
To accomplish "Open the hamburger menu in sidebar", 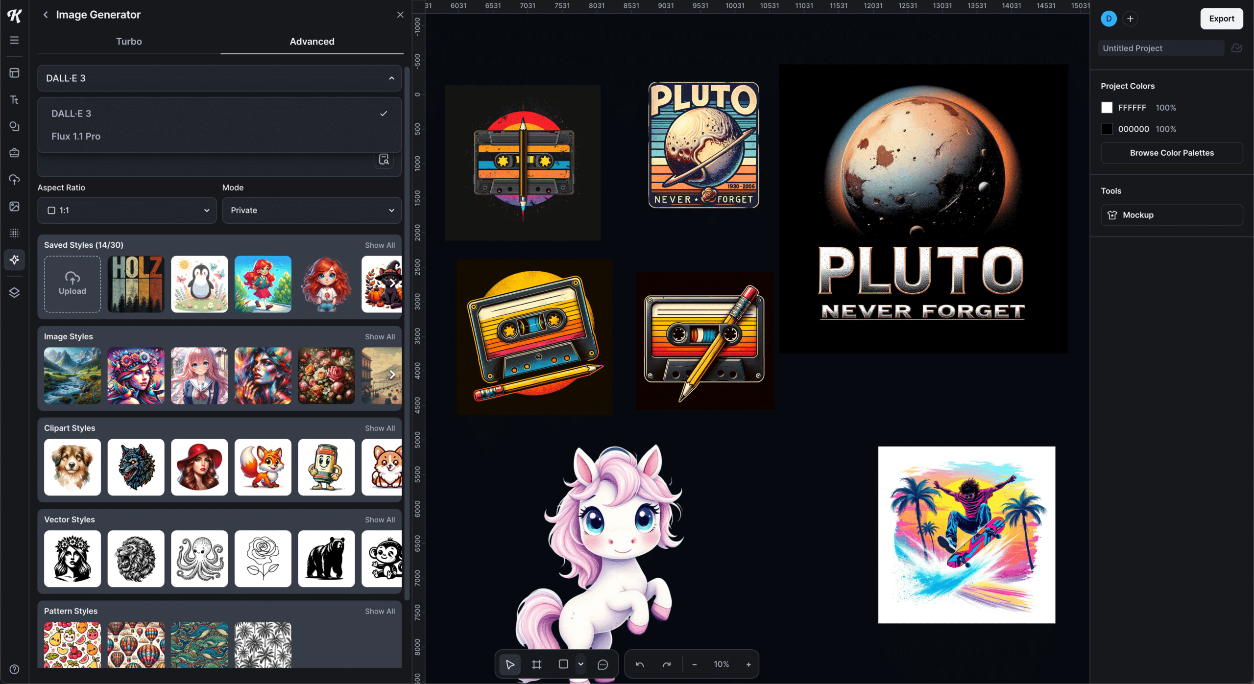I will coord(14,40).
